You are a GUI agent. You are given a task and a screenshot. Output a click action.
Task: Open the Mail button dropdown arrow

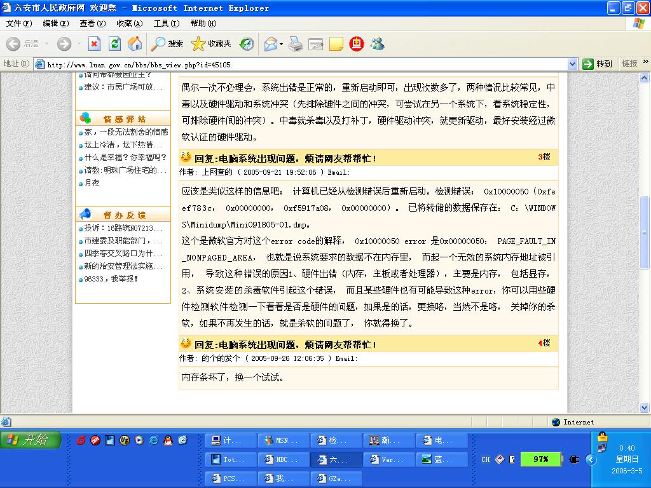[280, 44]
